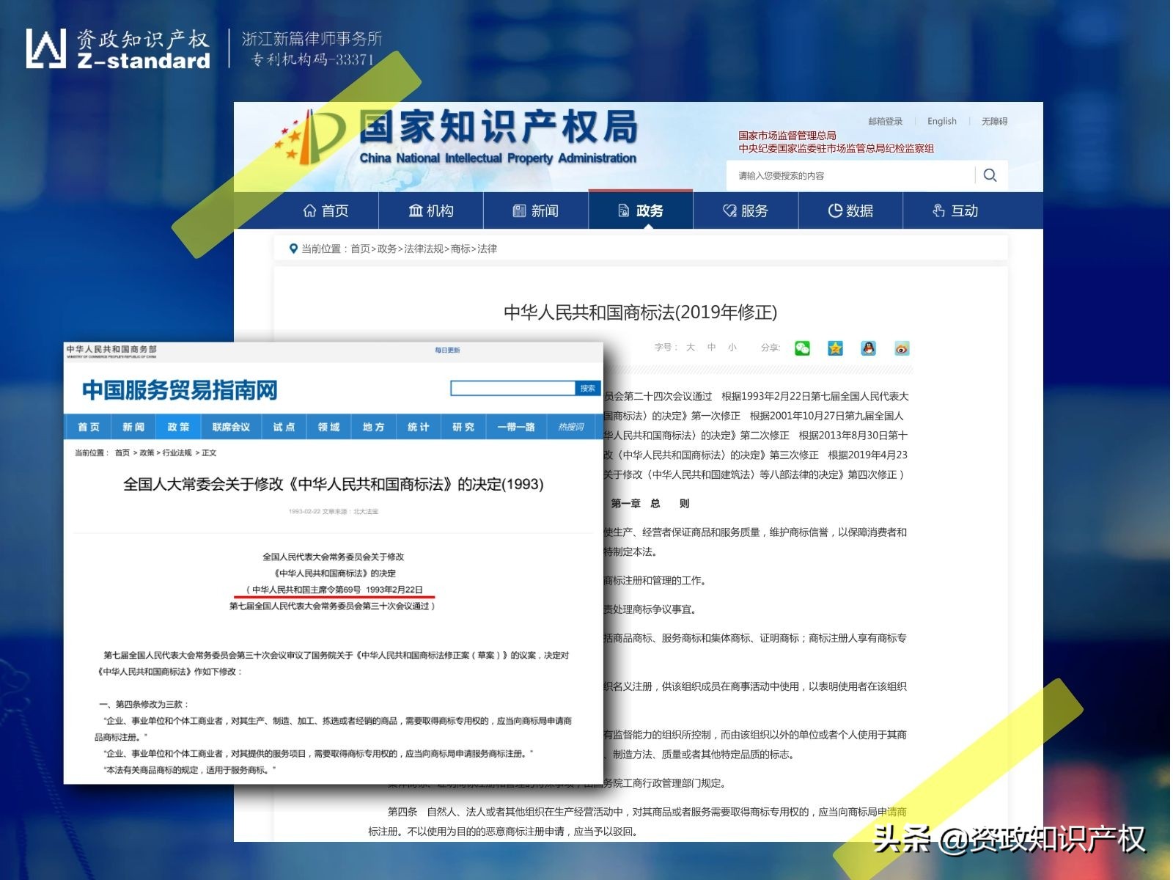Switch to the 政策 tab on trade site
The width and height of the screenshot is (1173, 880).
(177, 427)
